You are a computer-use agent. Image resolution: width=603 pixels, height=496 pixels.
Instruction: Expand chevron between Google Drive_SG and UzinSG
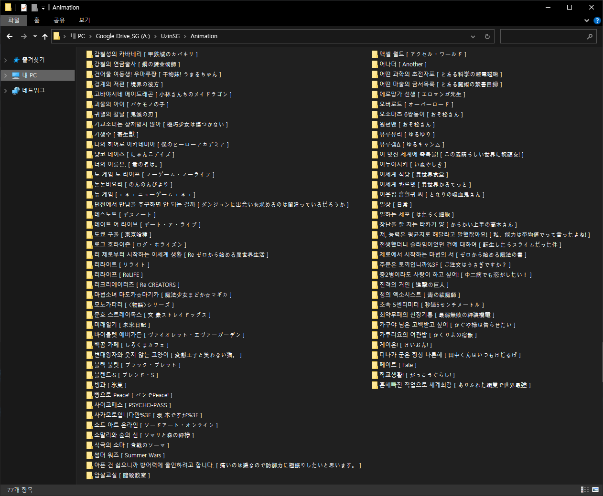click(x=155, y=36)
